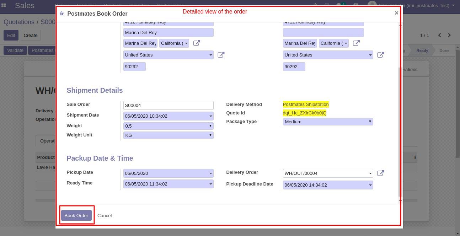Image resolution: width=460 pixels, height=236 pixels.
Task: Close the Postmates Book Order dialog
Action: pos(396,13)
